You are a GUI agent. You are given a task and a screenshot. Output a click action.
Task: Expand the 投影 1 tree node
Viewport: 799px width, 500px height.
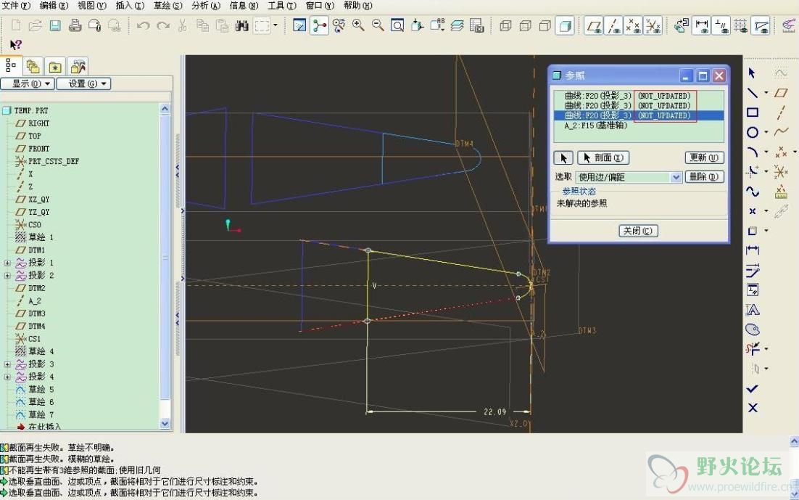[x=7, y=263]
